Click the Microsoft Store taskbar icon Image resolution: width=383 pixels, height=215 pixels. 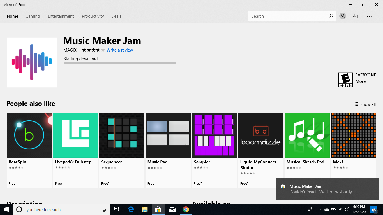point(158,209)
